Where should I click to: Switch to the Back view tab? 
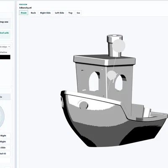pyautogui.click(x=33, y=13)
